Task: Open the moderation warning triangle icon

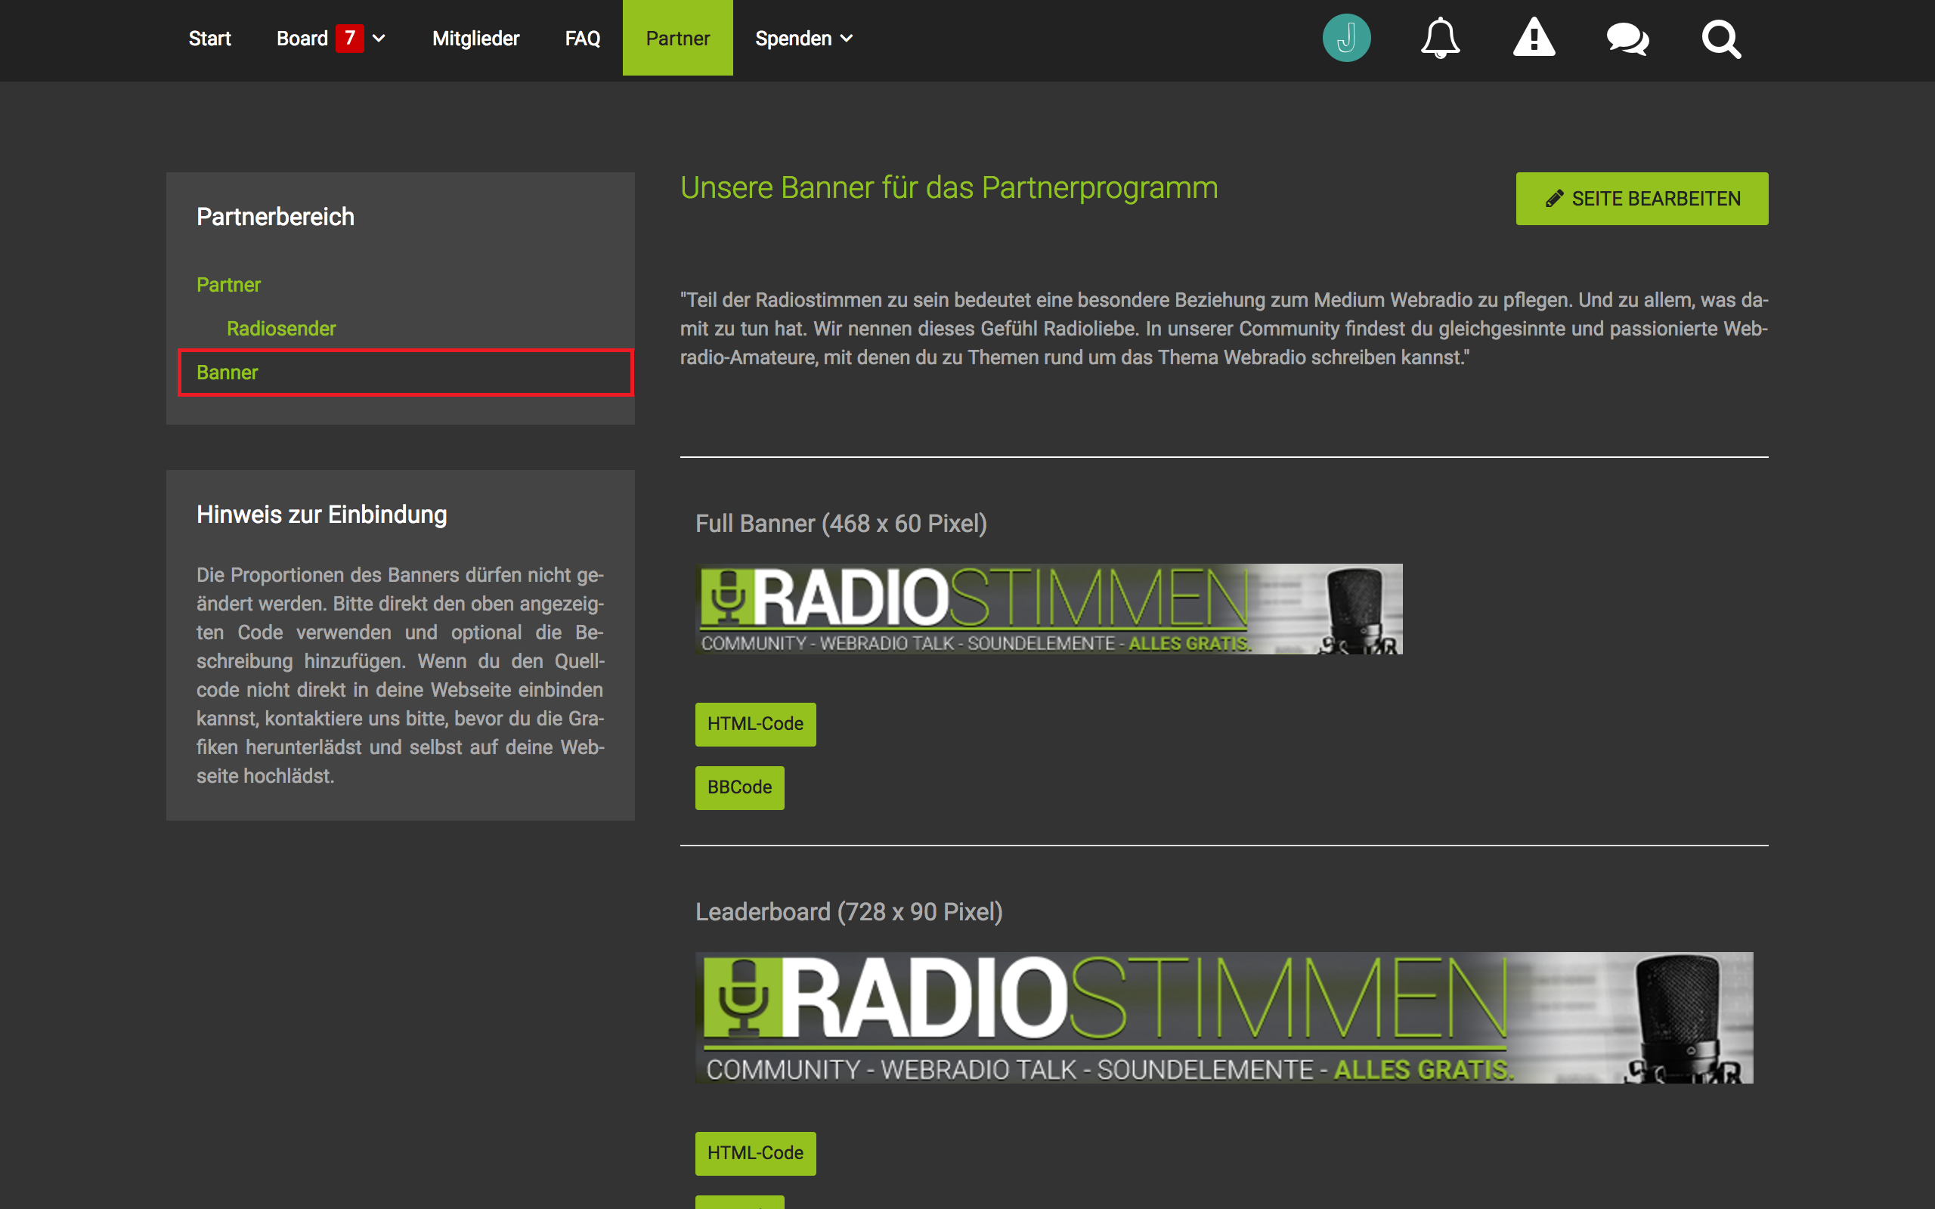Action: point(1534,38)
